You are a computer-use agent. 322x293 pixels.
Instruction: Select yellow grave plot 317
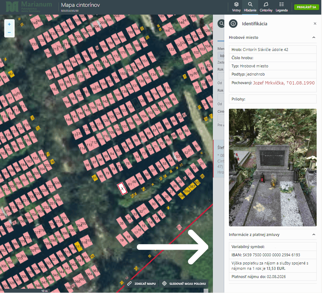coord(78,247)
